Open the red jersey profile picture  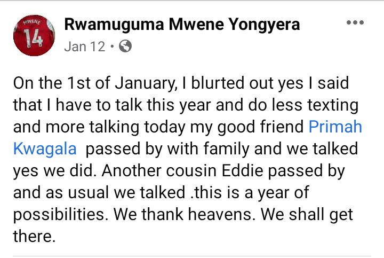point(33,35)
